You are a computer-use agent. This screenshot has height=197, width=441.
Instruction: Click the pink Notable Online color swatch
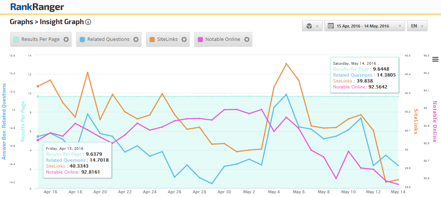click(201, 39)
